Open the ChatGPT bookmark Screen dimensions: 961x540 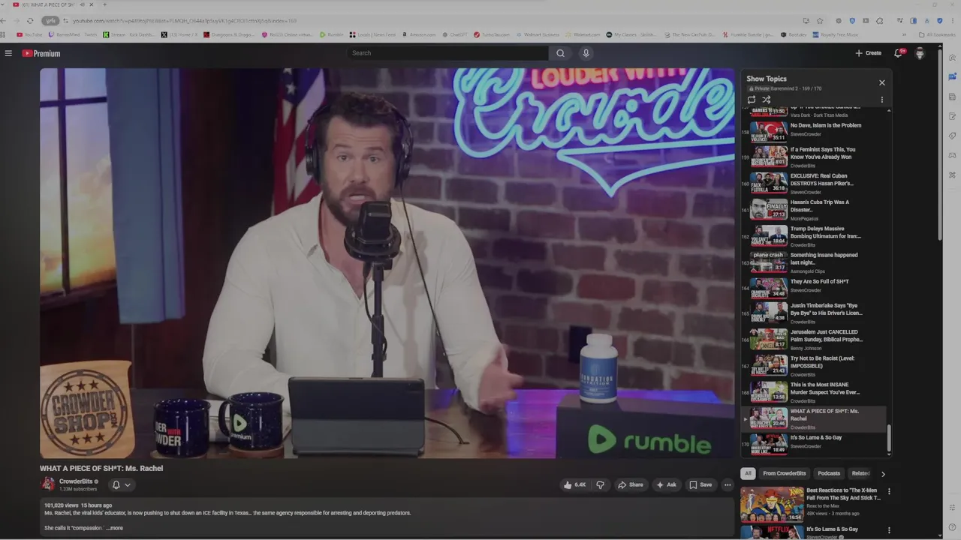[455, 34]
